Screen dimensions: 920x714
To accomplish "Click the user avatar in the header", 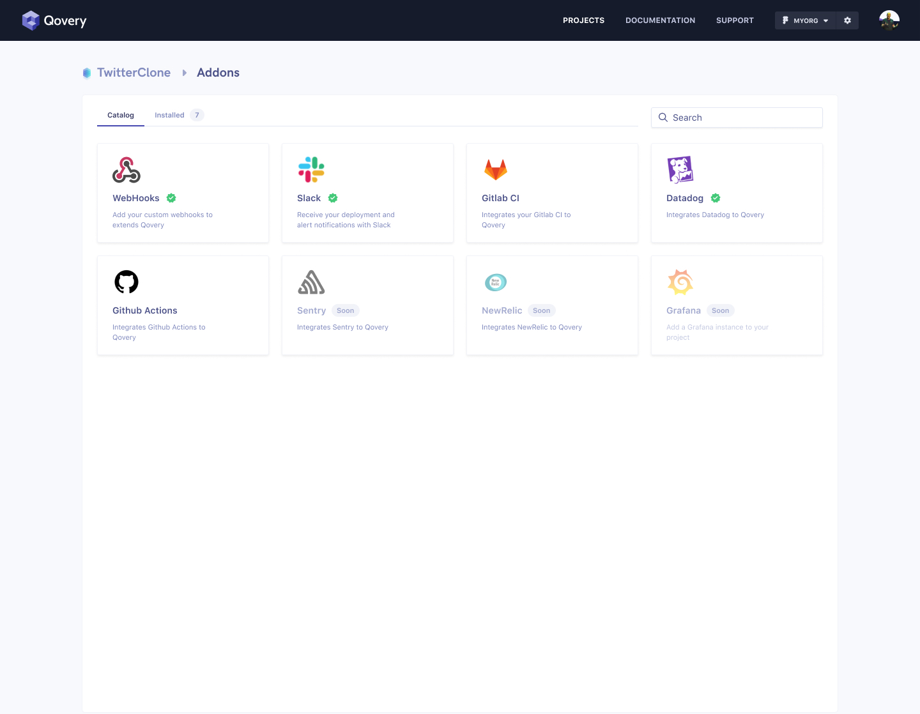I will tap(889, 20).
